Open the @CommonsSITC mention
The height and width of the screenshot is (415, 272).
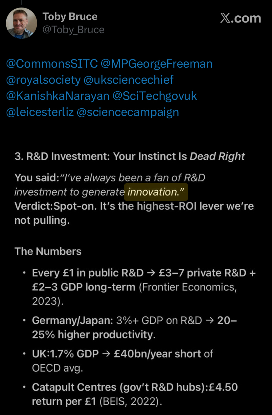pyautogui.click(x=52, y=63)
